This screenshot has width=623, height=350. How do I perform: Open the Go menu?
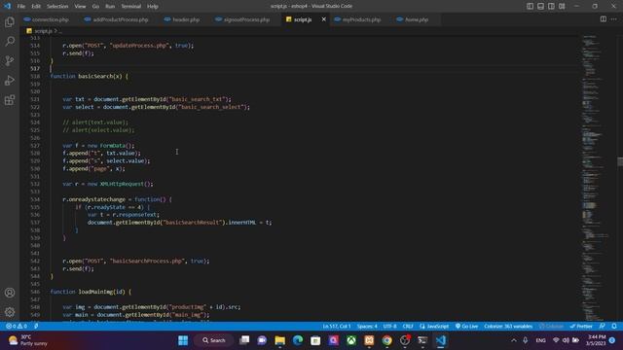coord(95,6)
